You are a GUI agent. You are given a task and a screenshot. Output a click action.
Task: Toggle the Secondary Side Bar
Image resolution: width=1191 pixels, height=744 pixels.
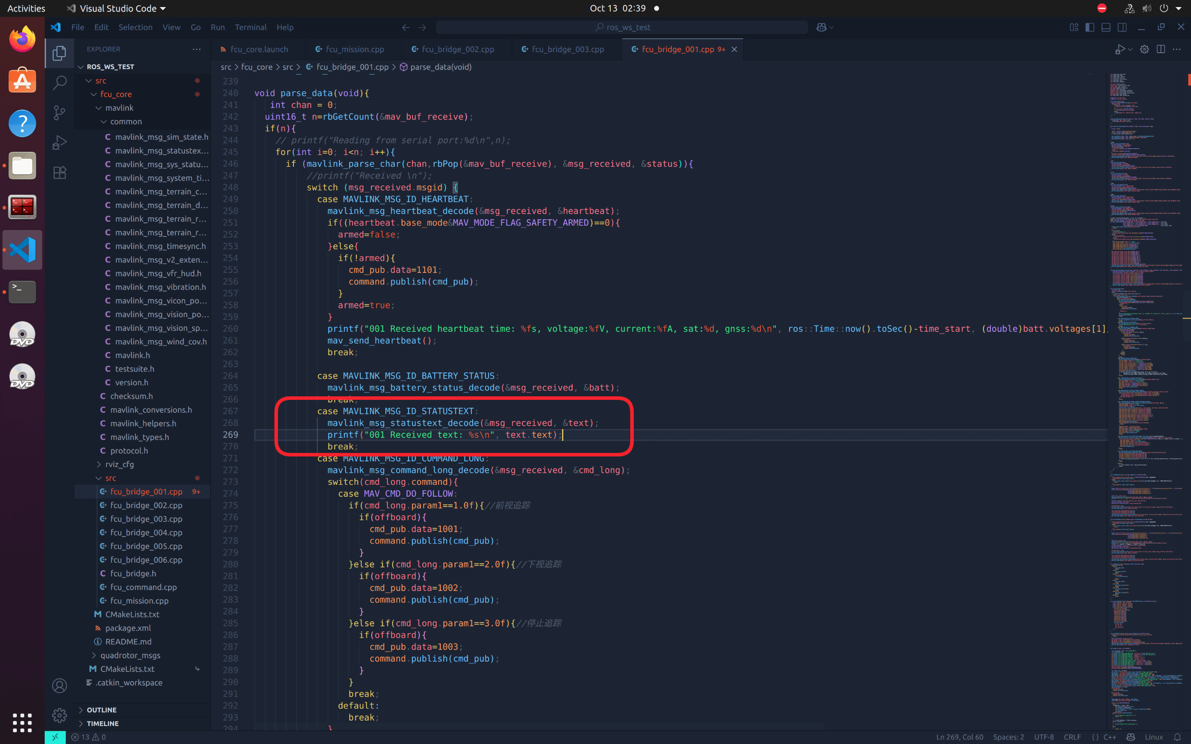(x=1122, y=27)
